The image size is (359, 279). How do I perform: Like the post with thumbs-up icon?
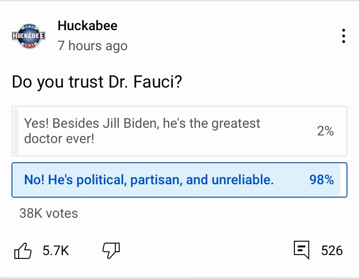(23, 250)
